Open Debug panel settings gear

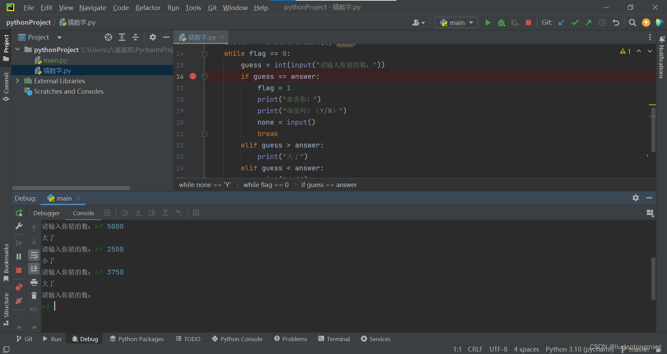pos(636,198)
